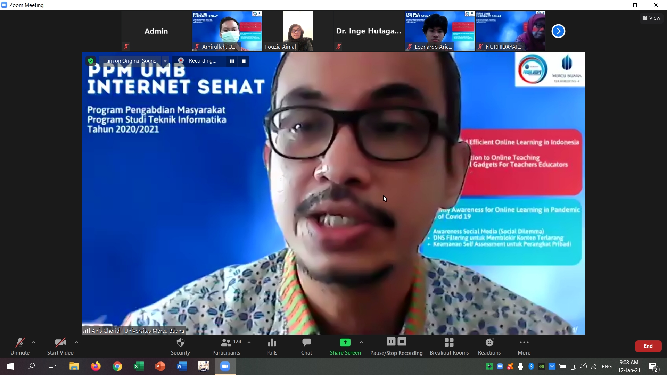667x375 pixels.
Task: Open Windows search in the taskbar
Action: [x=31, y=366]
